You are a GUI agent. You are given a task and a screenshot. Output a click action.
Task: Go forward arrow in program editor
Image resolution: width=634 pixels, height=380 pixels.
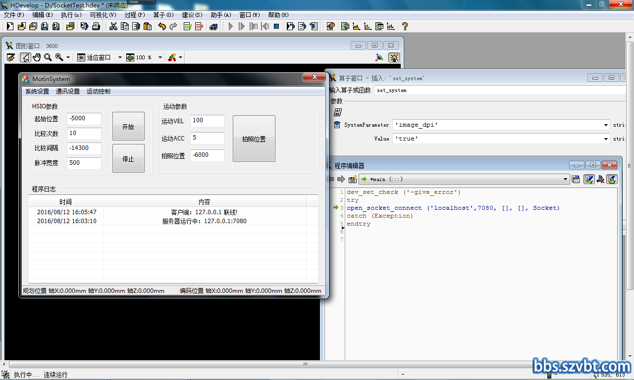tap(341, 179)
